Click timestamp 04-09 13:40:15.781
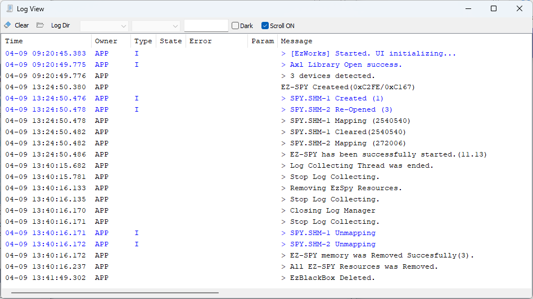 [46, 177]
